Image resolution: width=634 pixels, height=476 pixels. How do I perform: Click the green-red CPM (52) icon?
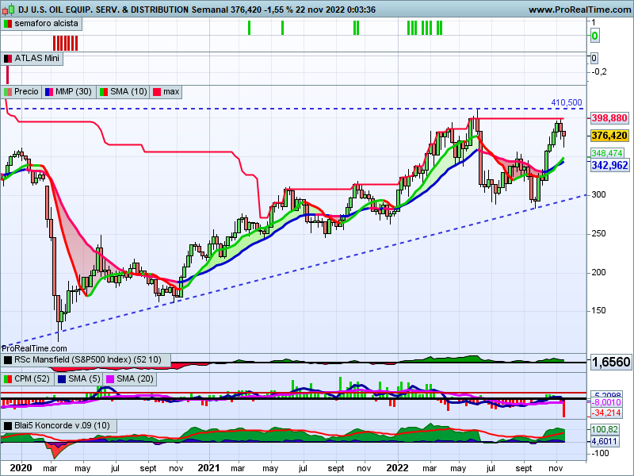[x=8, y=379]
